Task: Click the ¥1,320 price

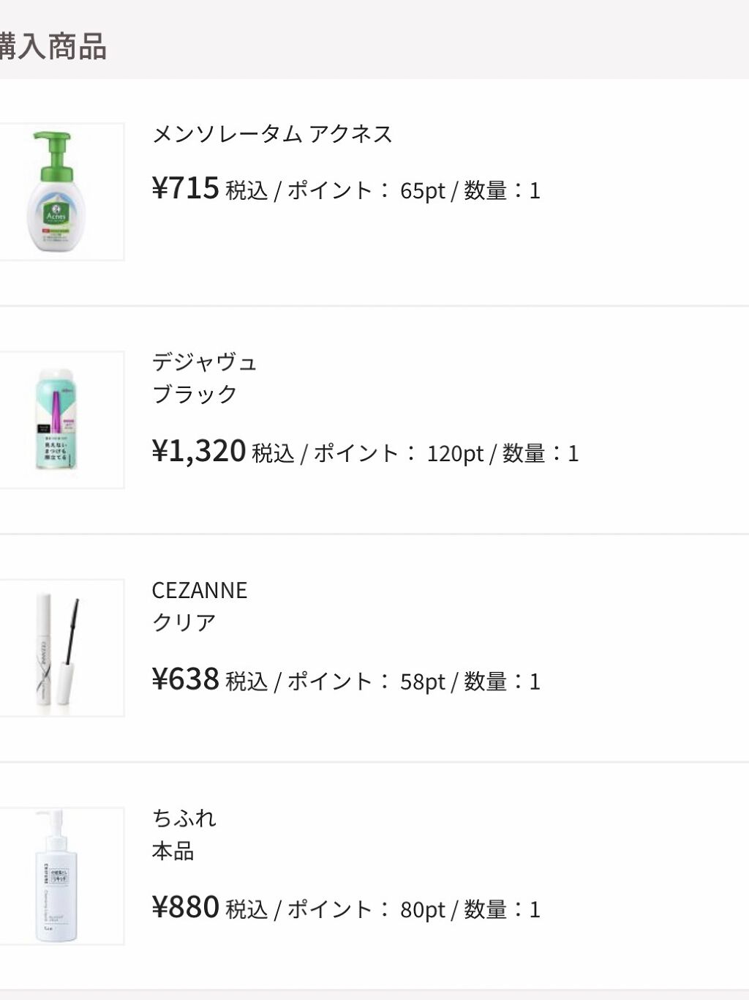Action: (x=199, y=452)
